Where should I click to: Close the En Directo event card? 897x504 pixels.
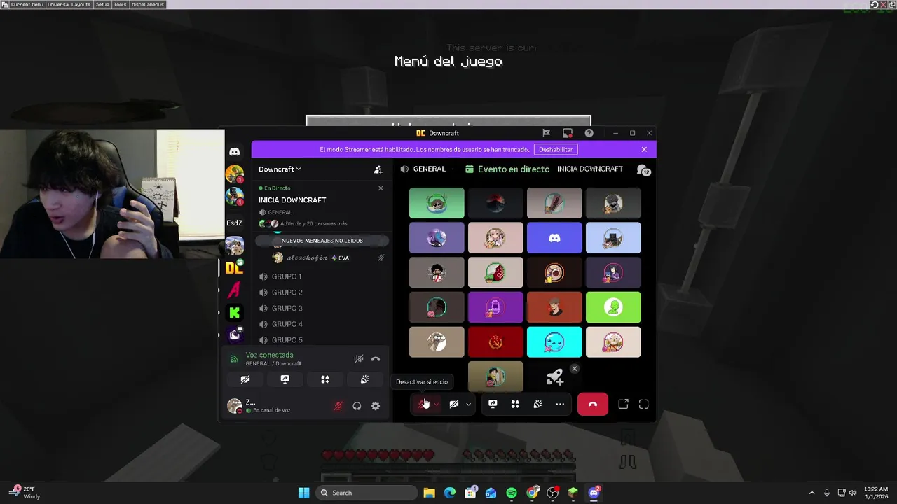click(x=381, y=188)
